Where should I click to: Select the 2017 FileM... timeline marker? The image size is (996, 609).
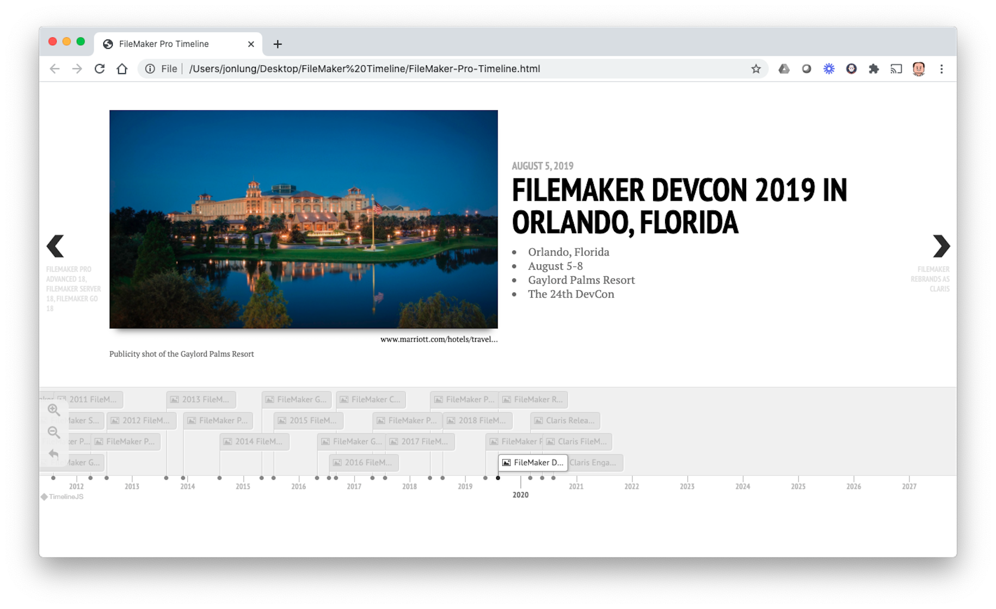point(420,442)
